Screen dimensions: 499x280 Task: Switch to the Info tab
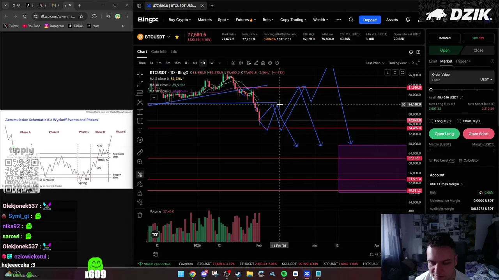pyautogui.click(x=174, y=52)
